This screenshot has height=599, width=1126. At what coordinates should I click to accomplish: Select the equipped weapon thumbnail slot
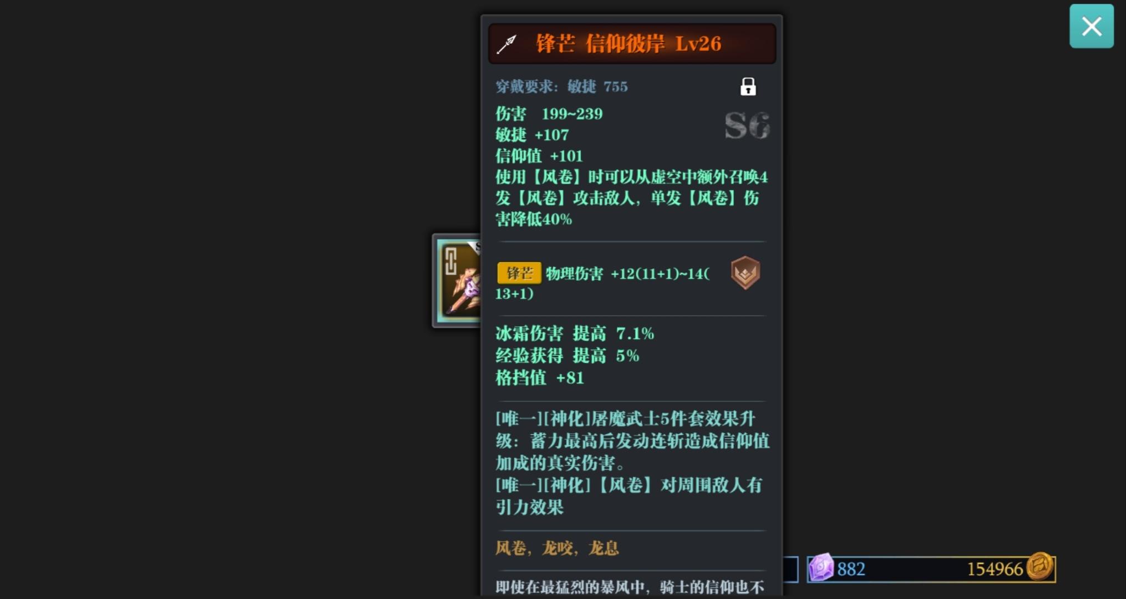pos(457,280)
